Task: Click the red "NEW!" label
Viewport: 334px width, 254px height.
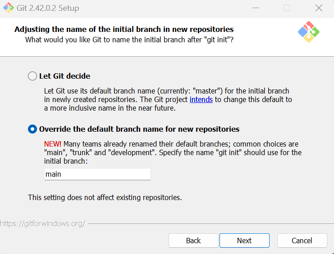Action: [x=53, y=144]
